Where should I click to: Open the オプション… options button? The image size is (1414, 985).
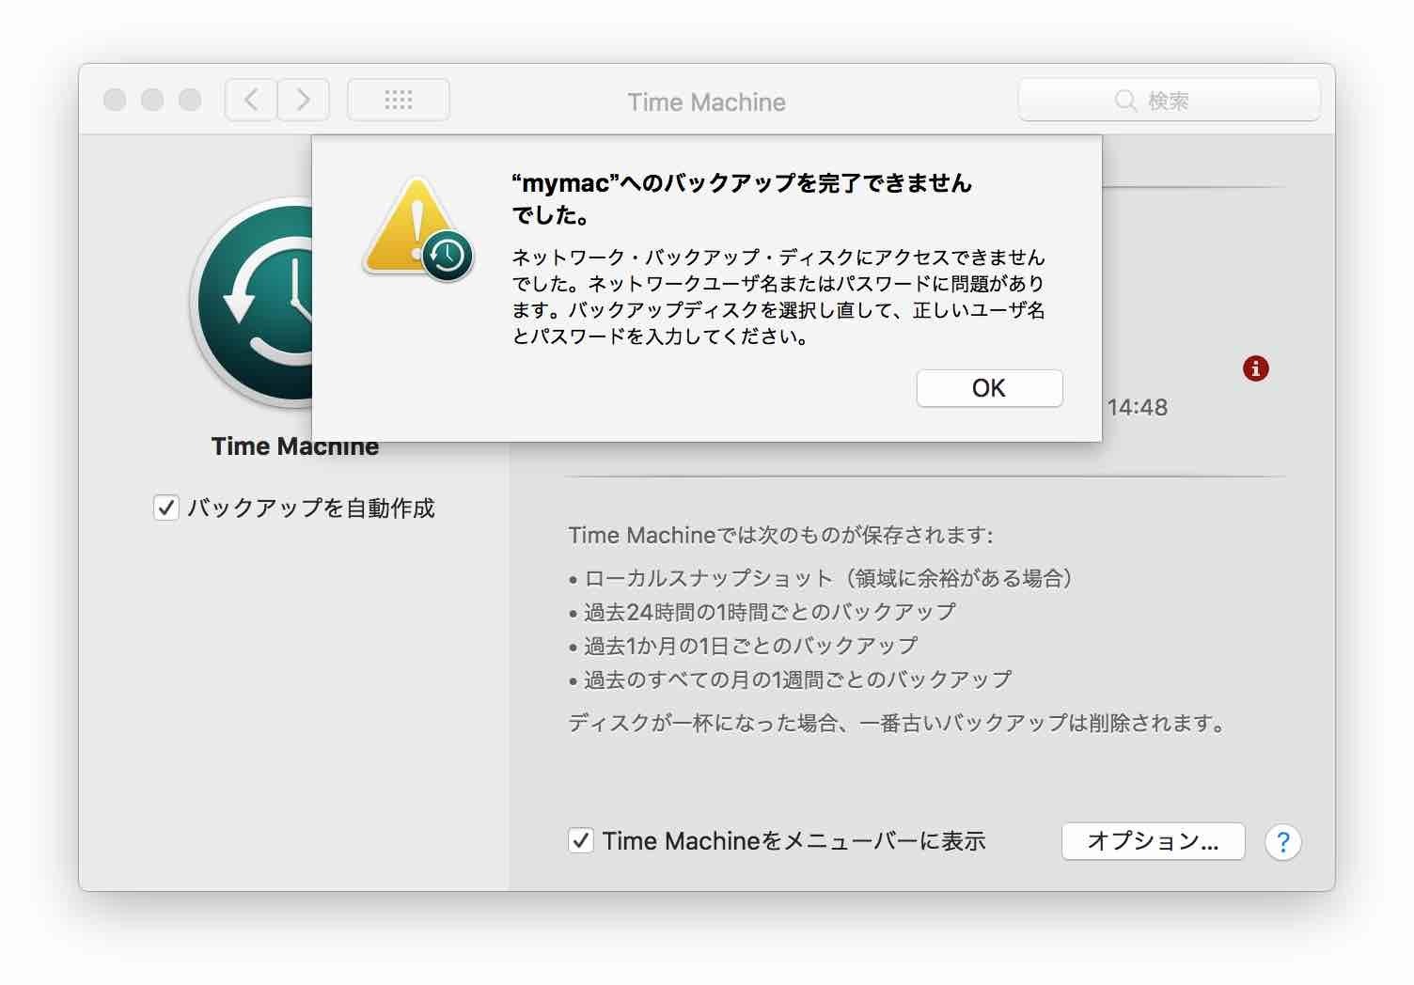click(x=1153, y=841)
